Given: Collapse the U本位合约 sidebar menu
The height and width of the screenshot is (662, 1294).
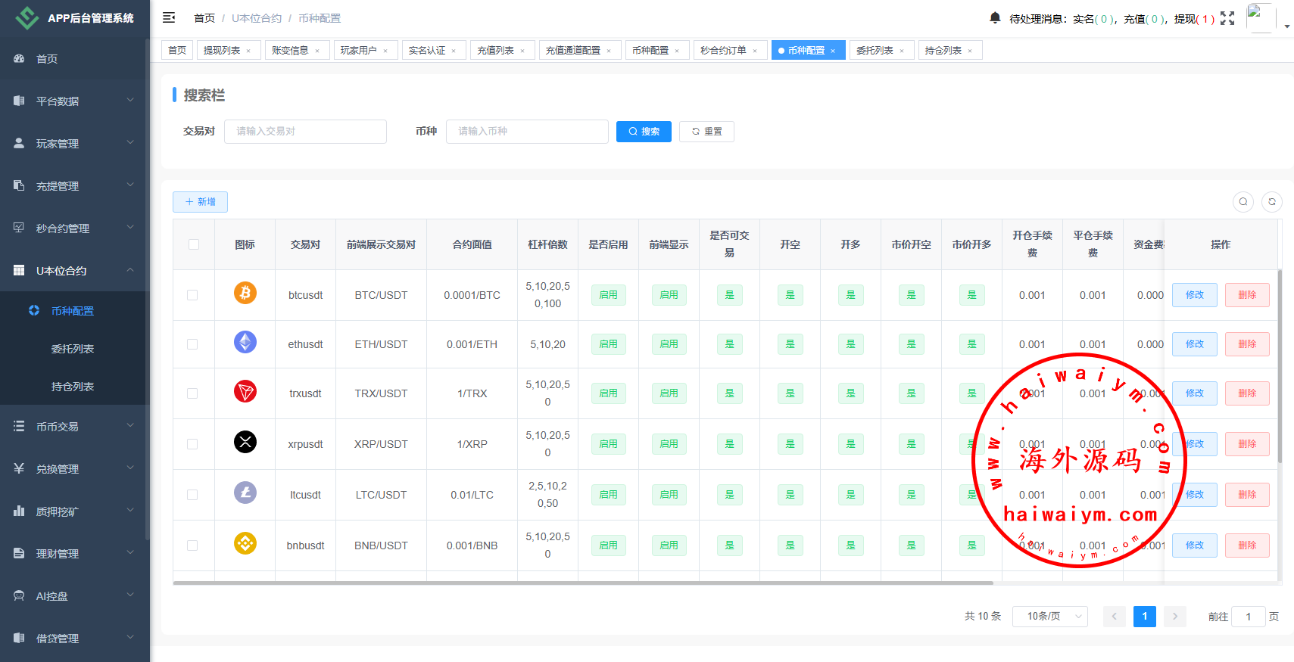Looking at the screenshot, I should [74, 270].
